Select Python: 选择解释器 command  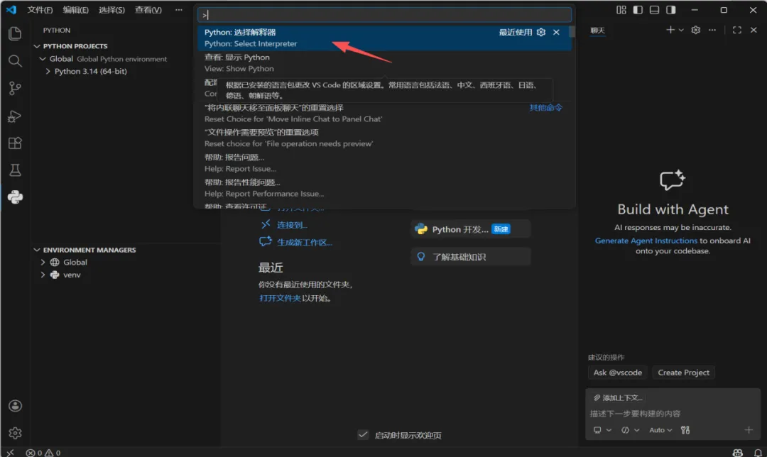pos(384,38)
